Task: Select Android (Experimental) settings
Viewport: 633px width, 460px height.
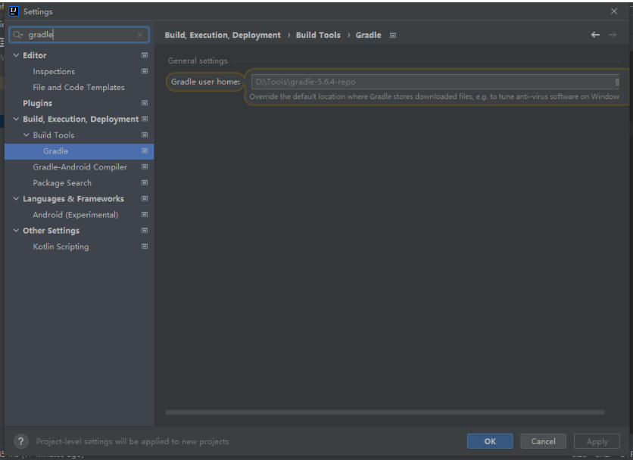Action: tap(76, 215)
